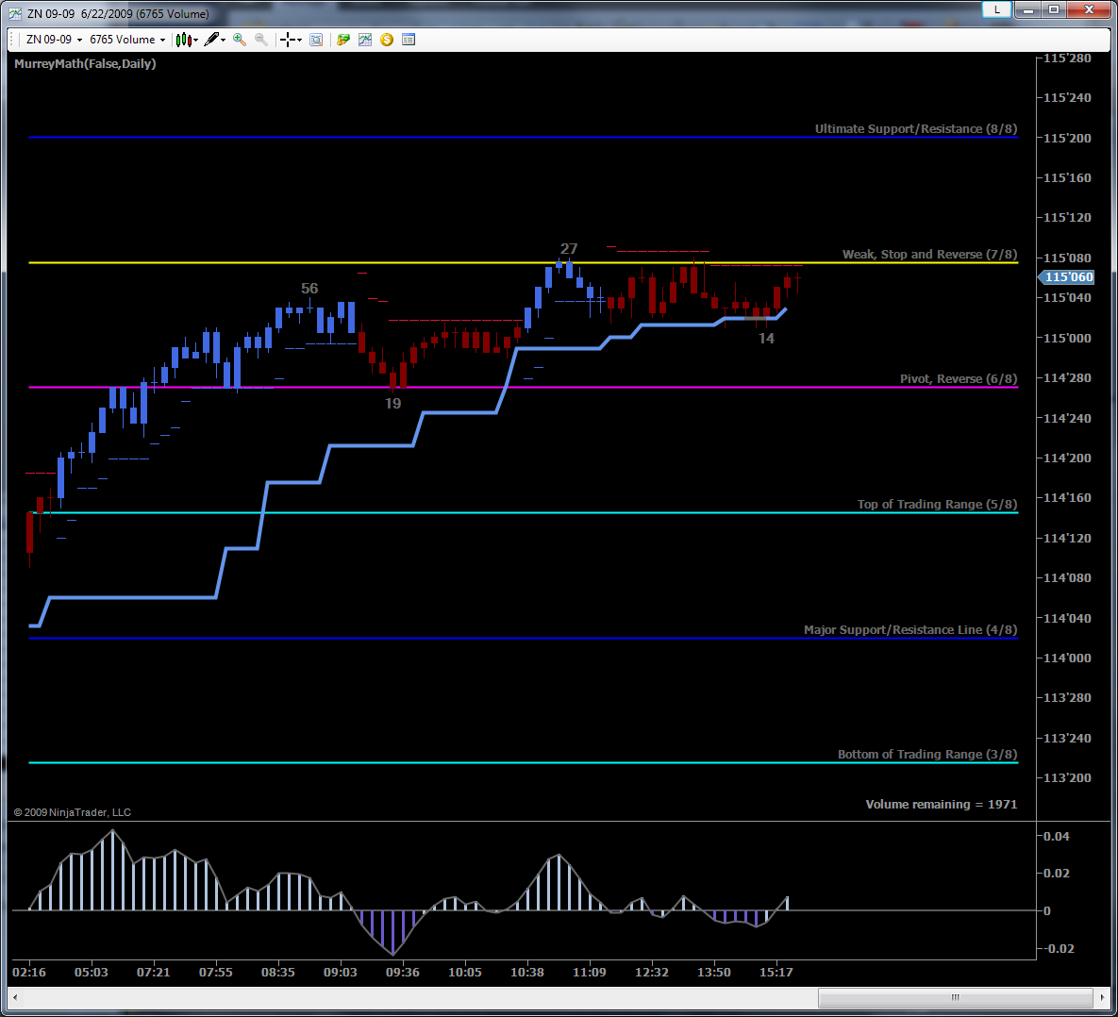Viewport: 1118px width, 1017px height.
Task: Click the L link button in title bar
Action: click(x=996, y=9)
